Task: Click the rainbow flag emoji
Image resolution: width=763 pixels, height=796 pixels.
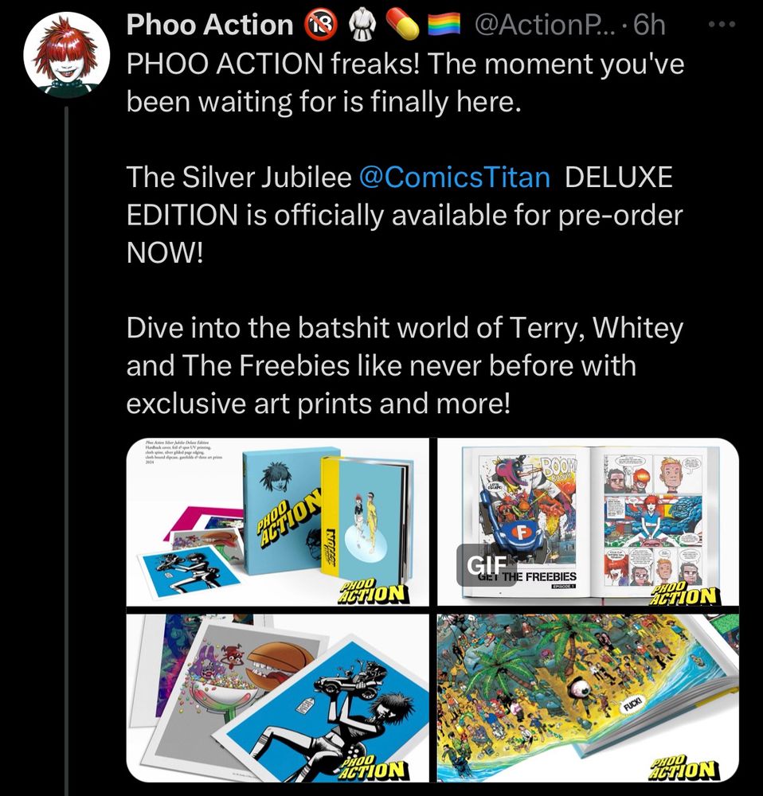Action: coord(444,25)
